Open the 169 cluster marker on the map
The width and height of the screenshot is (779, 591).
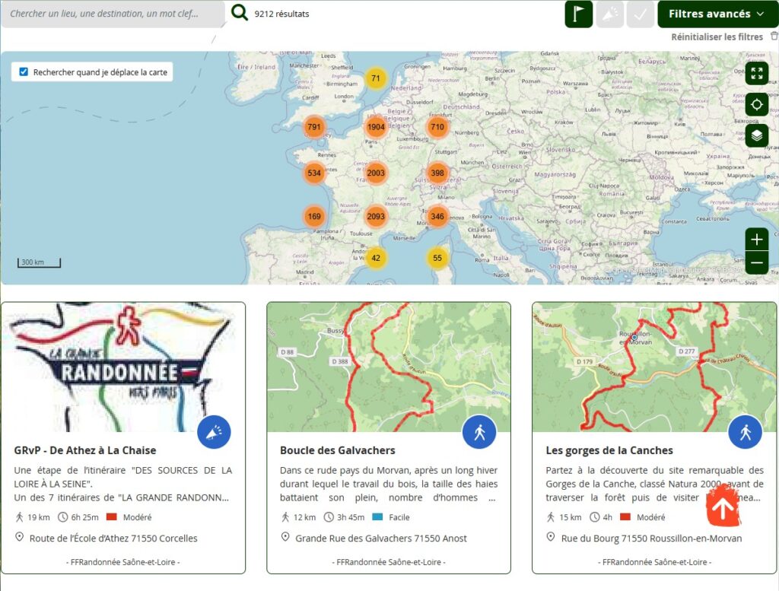coord(314,216)
